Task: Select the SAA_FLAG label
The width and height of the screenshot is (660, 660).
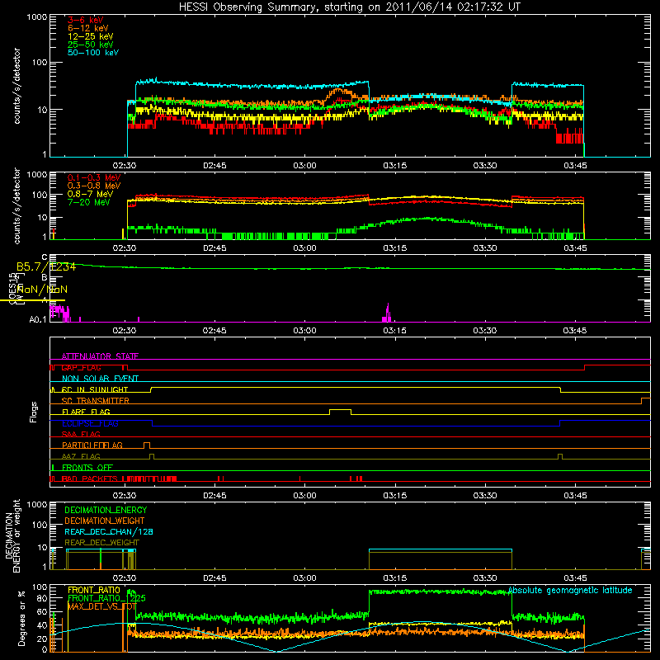Action: [x=81, y=434]
